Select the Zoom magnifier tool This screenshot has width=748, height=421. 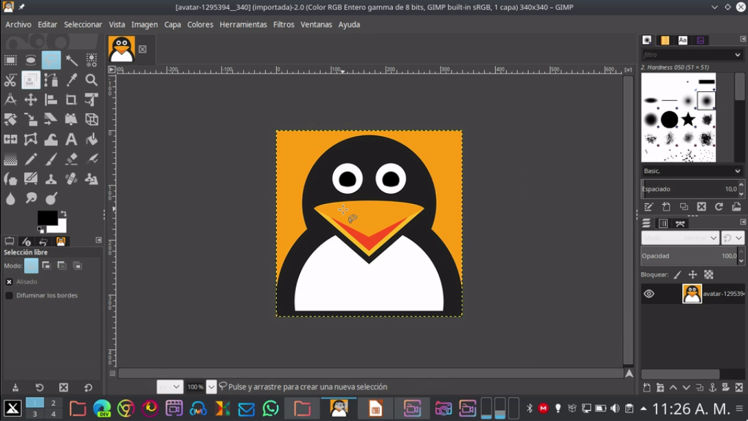pyautogui.click(x=91, y=80)
